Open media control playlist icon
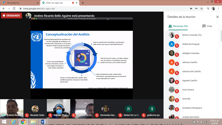Screen dimensions: 222x125 [x=208, y=8]
